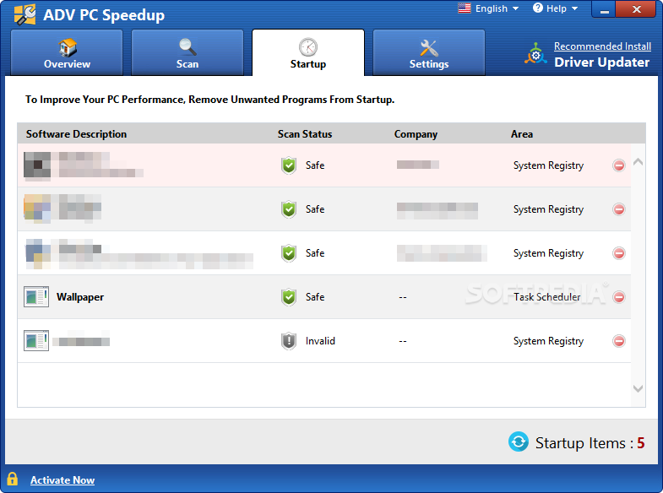The width and height of the screenshot is (663, 493).
Task: Click the Company column header
Action: (x=416, y=134)
